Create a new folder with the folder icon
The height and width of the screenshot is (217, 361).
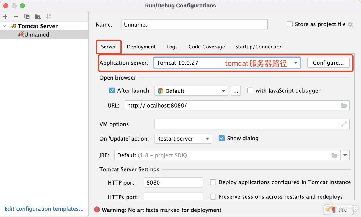[x=38, y=17]
